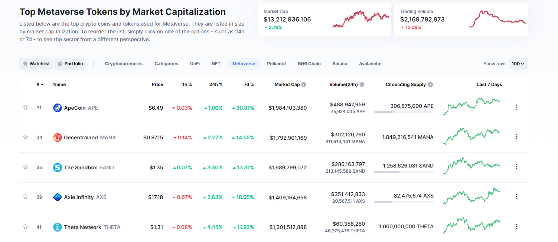
Task: Open the Show rows 100 dropdown
Action: click(x=518, y=64)
